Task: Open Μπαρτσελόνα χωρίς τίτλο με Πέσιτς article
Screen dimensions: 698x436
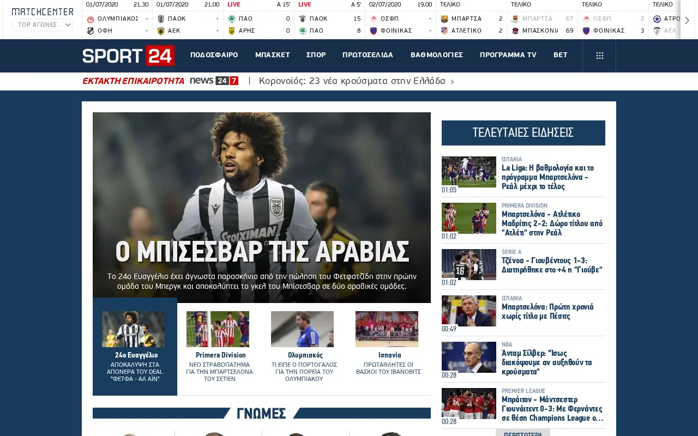Action: (547, 312)
